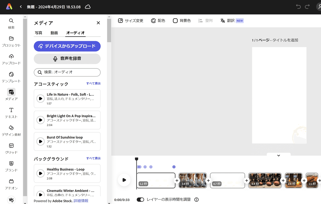Click the 整列 alignment tool

point(205,21)
